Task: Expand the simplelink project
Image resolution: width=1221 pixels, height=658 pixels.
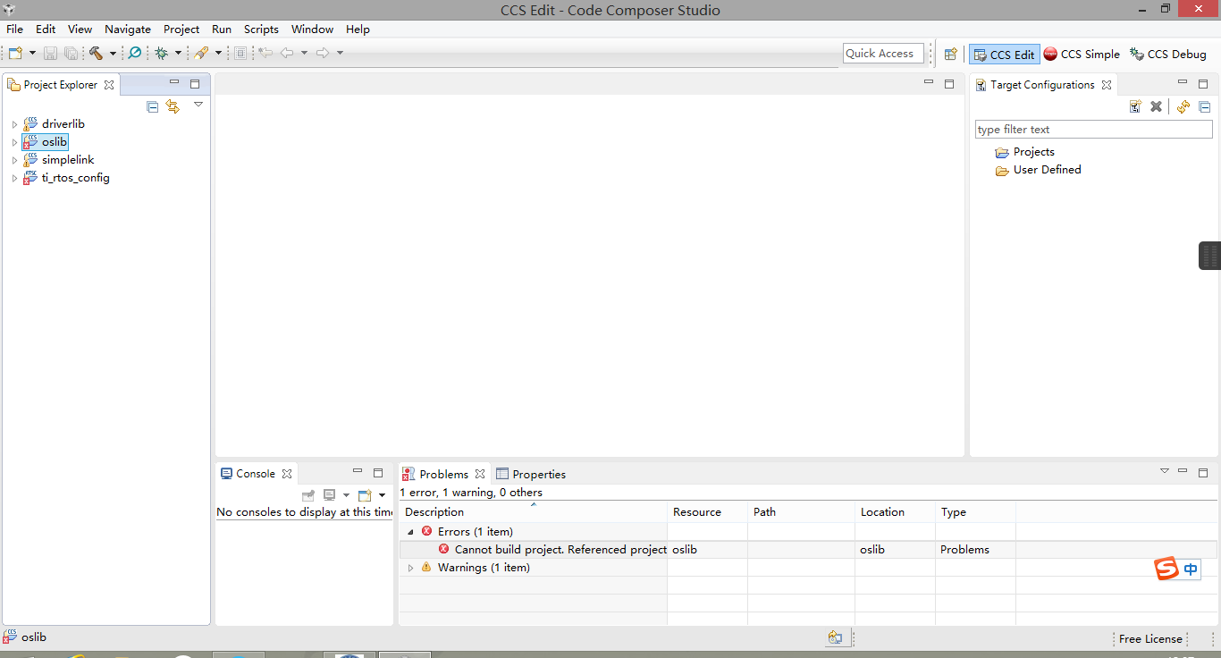Action: click(14, 160)
